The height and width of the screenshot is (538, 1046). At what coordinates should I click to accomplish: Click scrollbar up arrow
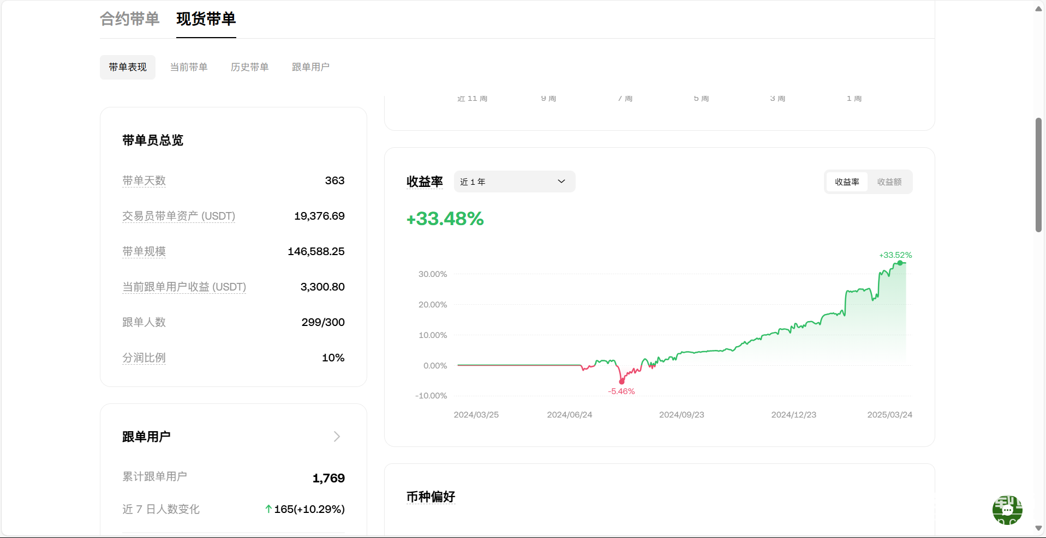click(1038, 9)
